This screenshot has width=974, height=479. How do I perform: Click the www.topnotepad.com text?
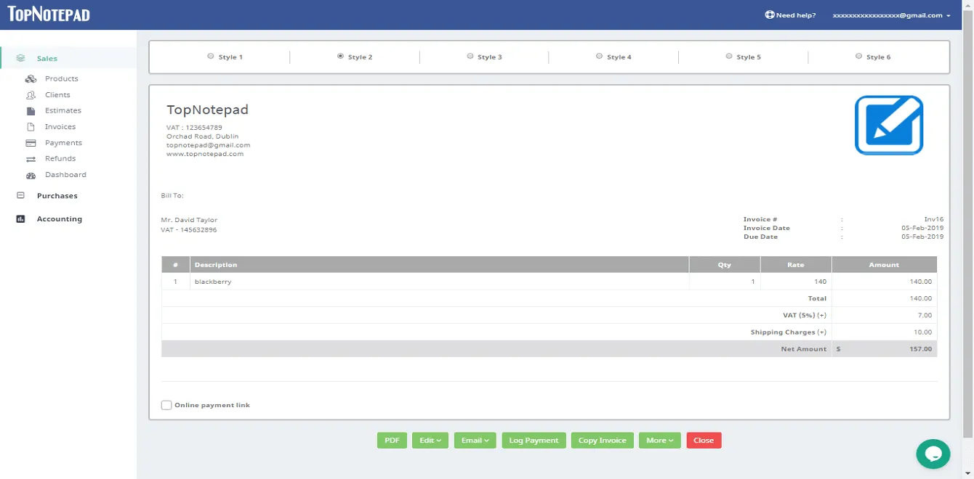click(205, 154)
